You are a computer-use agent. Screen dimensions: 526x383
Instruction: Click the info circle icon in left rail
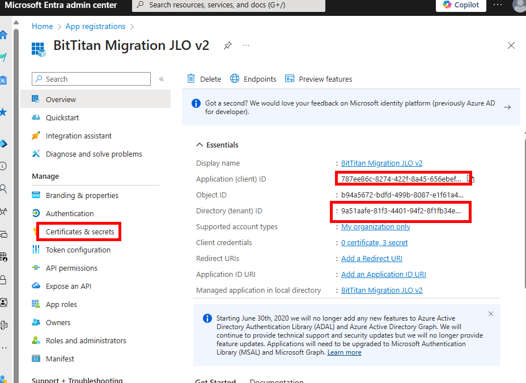tap(3, 166)
